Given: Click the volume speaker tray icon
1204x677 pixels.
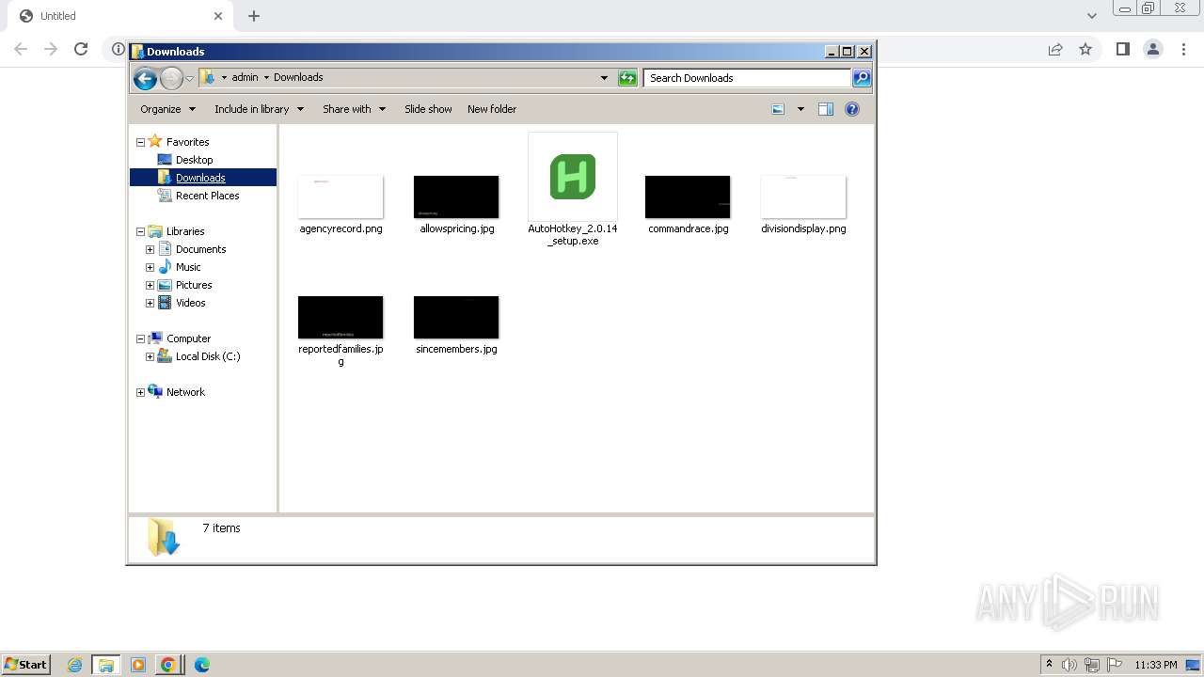Looking at the screenshot, I should pos(1069,665).
